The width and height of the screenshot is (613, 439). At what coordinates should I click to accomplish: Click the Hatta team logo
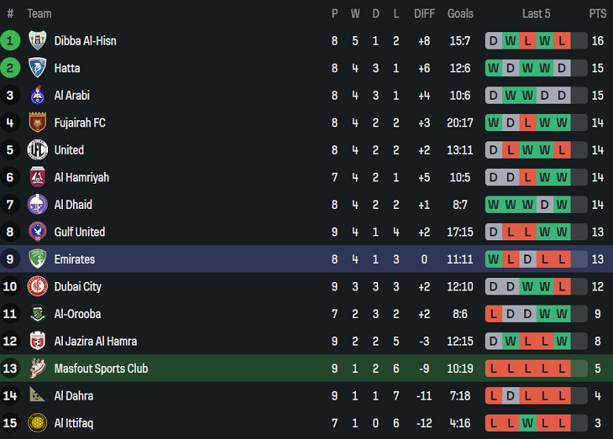point(37,68)
